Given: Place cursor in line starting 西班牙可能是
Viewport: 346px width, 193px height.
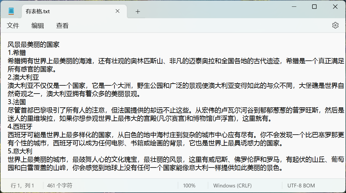Looking at the screenshot, I should click(x=176, y=135).
